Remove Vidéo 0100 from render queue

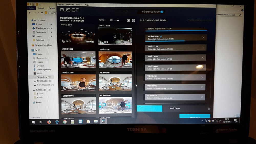[x=202, y=68]
